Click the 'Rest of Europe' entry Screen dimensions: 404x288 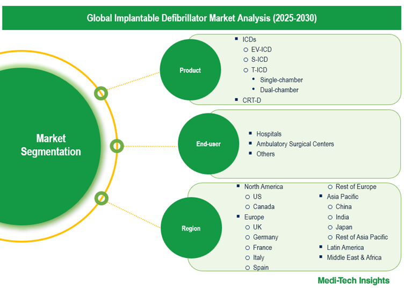tap(356, 187)
